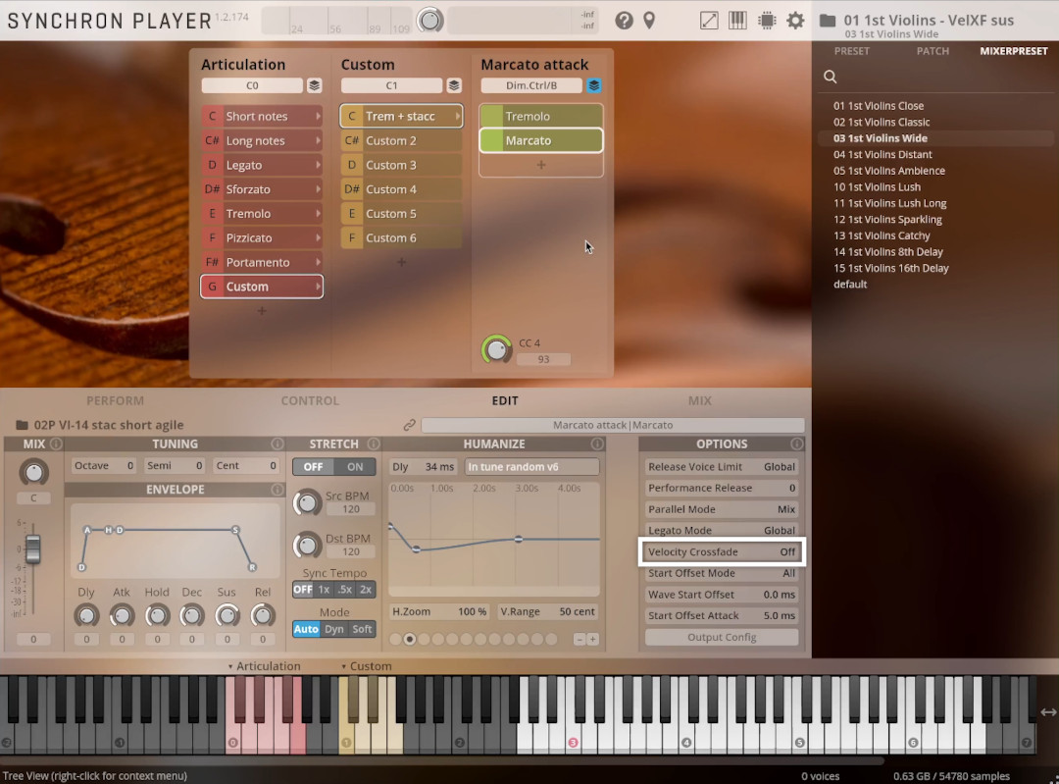Click the Start Offset Attack value field
1059x784 pixels.
pyautogui.click(x=780, y=615)
